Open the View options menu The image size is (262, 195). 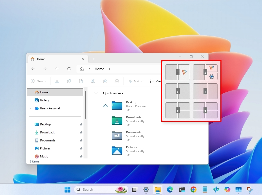(155, 81)
